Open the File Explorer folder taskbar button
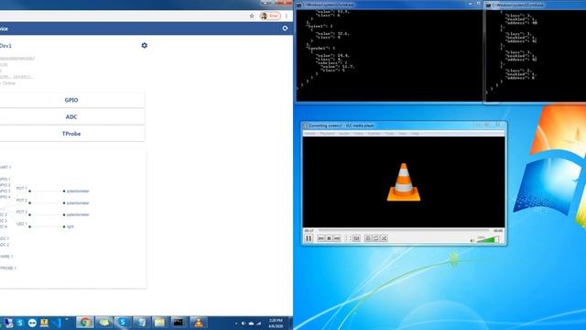Screen dimensions: 586x330 (x=159, y=322)
